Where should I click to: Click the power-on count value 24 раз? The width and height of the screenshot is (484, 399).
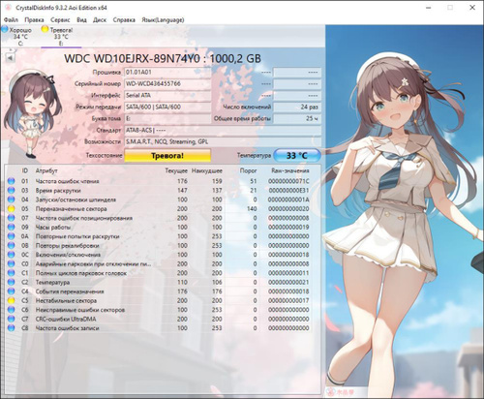pos(297,107)
